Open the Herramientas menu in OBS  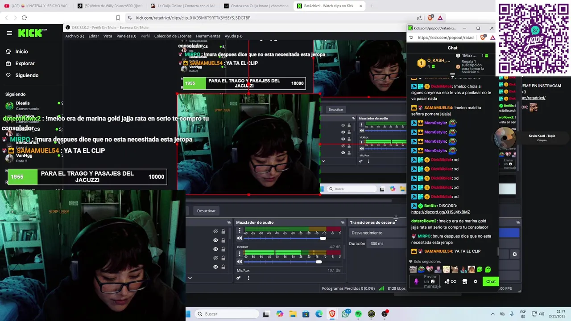(x=208, y=36)
